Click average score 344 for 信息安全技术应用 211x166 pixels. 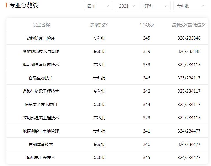147,105
